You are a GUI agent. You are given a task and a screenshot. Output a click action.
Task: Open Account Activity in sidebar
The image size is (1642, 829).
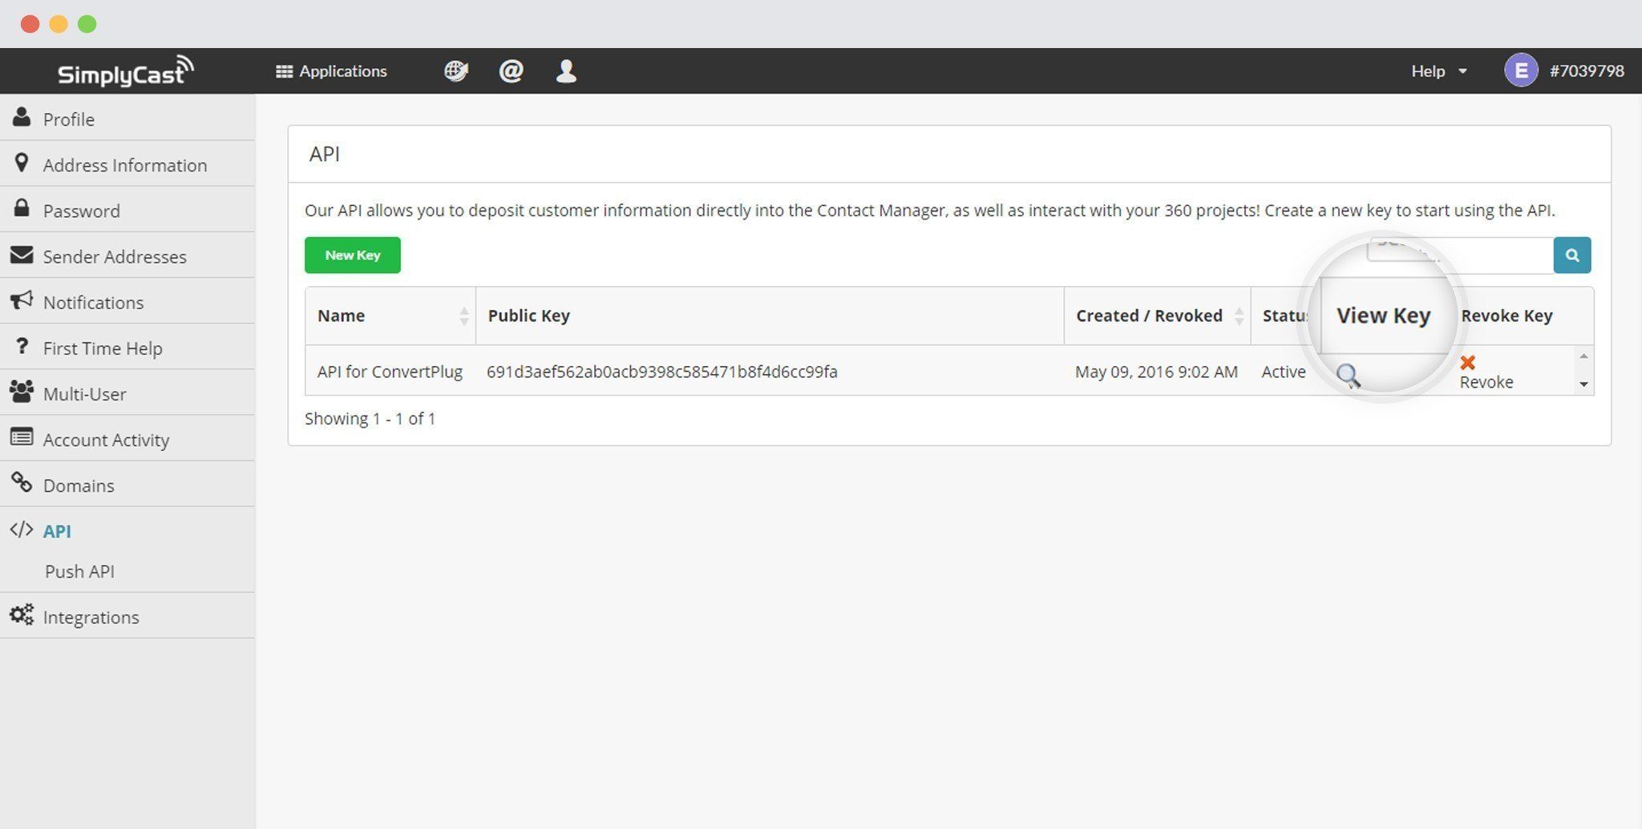coord(127,439)
